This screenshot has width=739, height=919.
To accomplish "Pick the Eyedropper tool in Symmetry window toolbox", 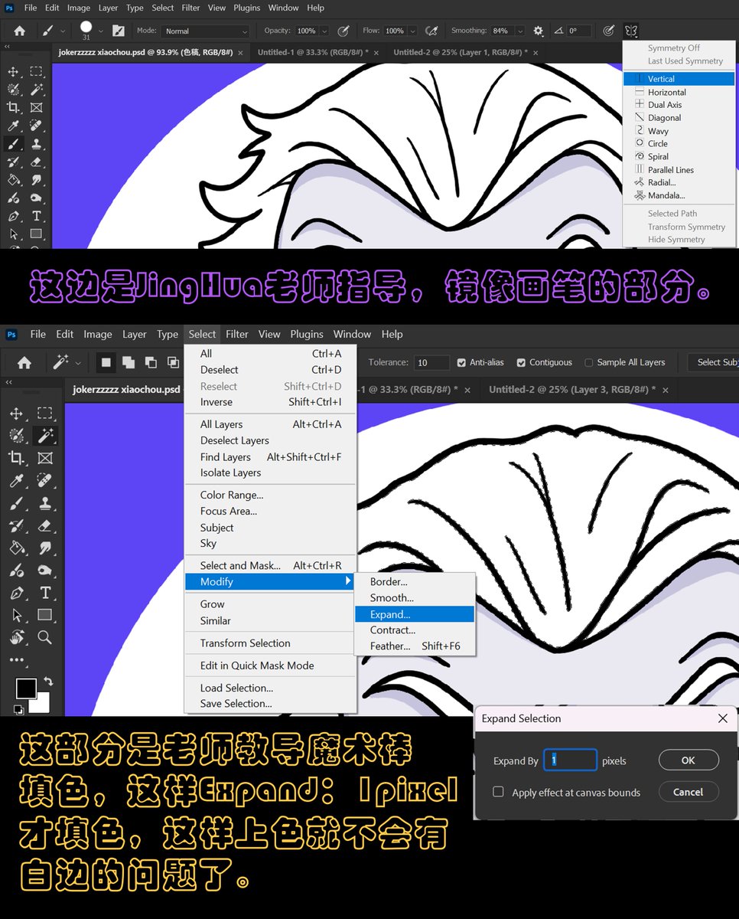I will pos(14,126).
